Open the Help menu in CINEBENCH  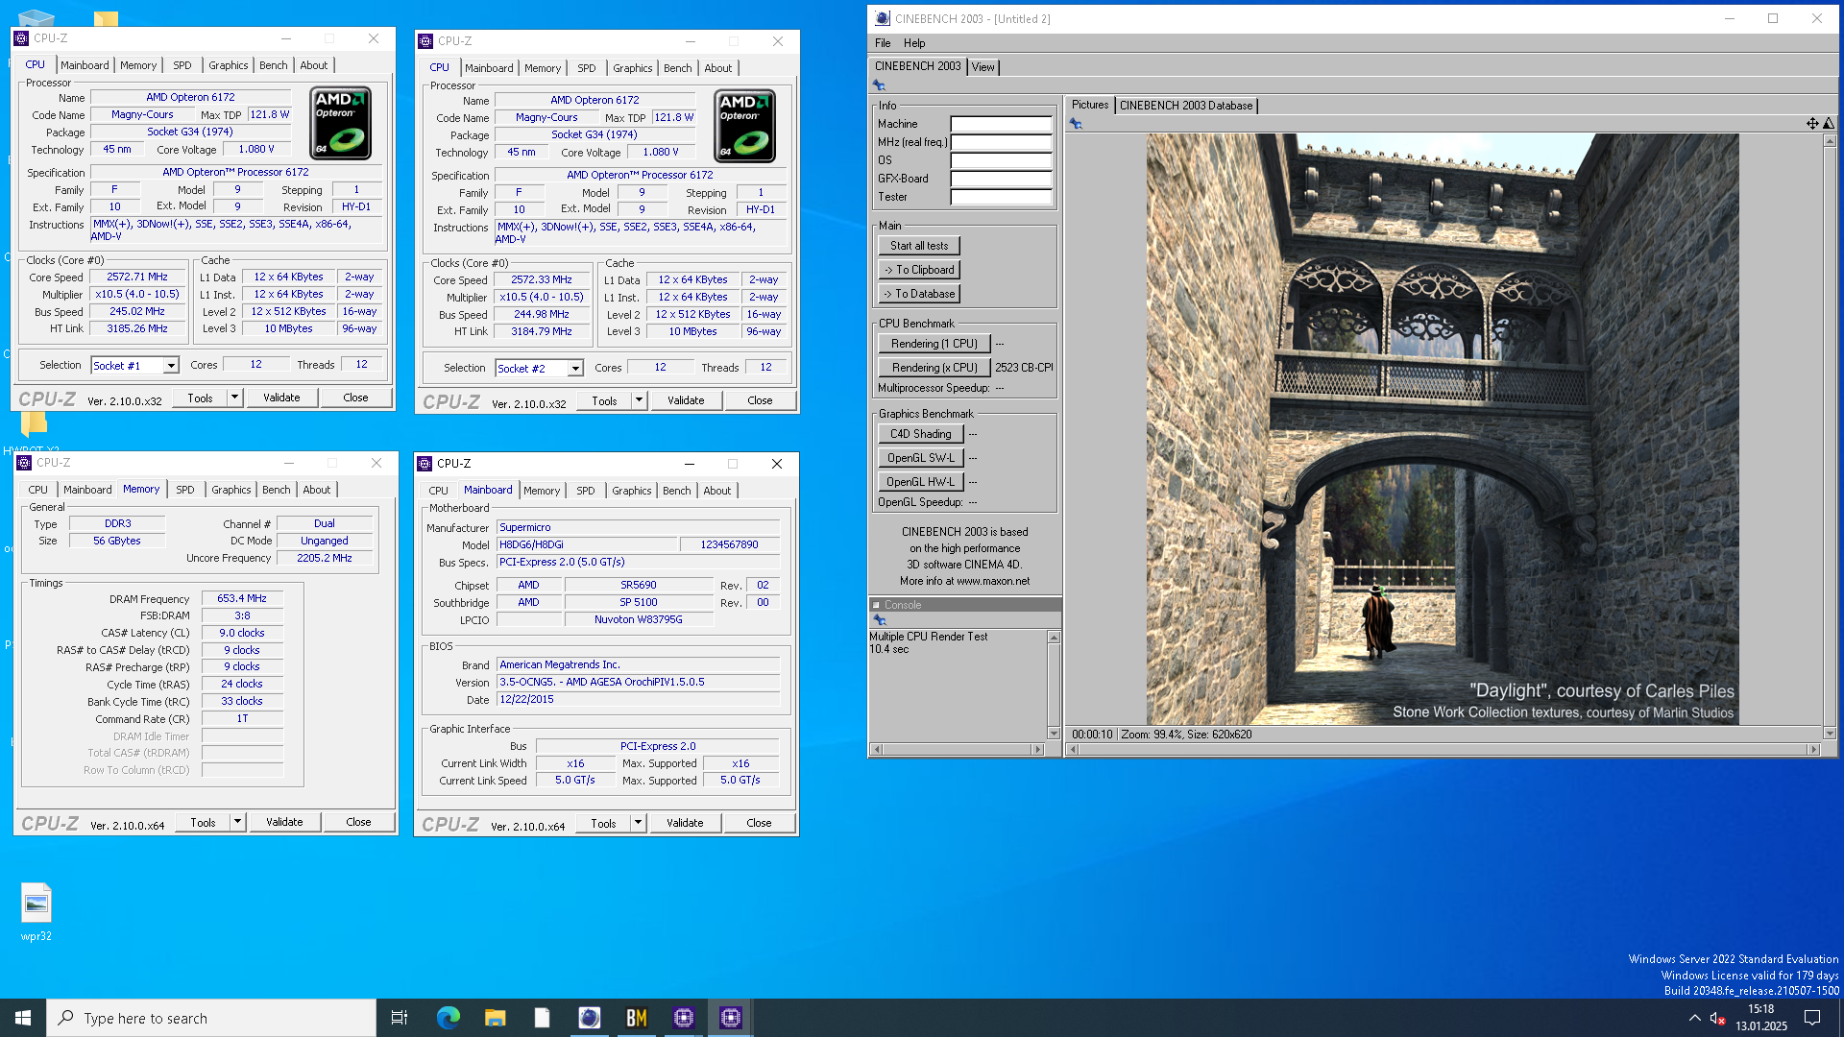click(914, 43)
